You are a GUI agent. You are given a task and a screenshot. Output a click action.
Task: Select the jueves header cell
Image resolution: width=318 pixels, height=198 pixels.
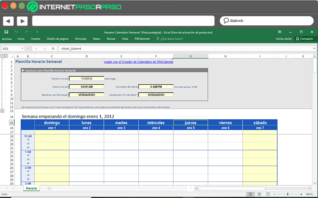(x=191, y=123)
